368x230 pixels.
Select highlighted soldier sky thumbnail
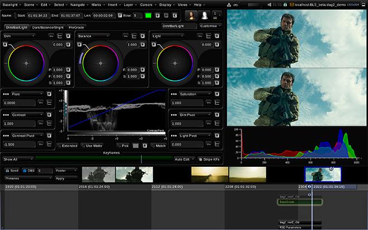pos(323,175)
